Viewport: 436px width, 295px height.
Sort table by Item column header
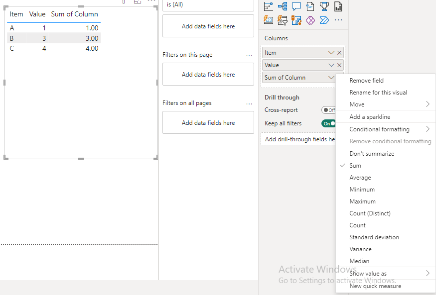[16, 14]
